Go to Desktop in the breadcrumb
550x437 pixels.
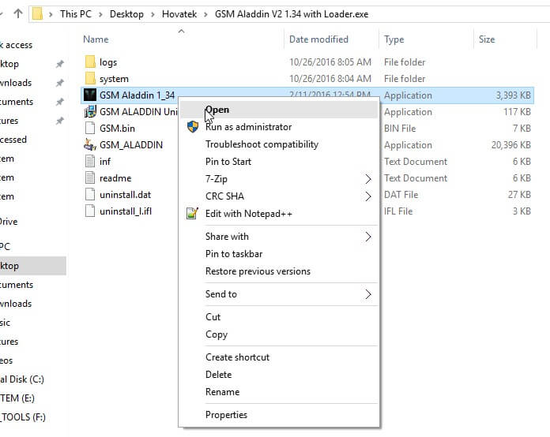point(126,14)
